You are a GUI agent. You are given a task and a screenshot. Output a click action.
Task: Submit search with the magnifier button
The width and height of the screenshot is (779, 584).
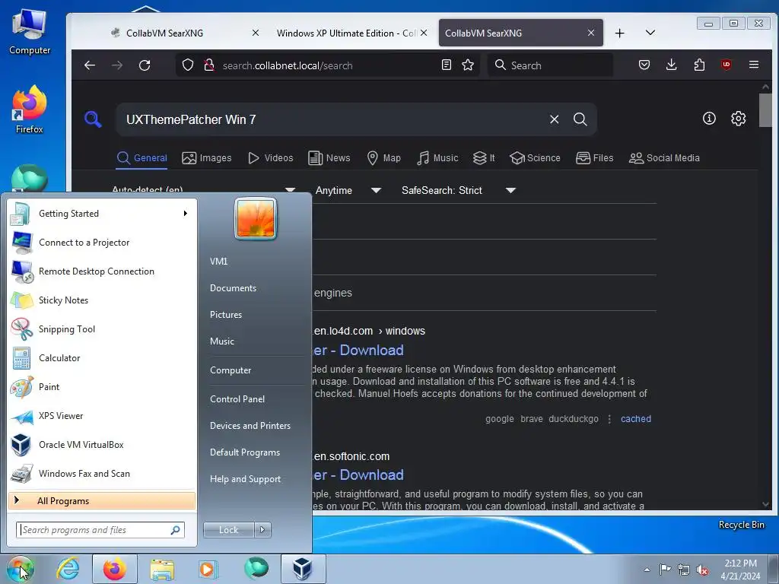pos(580,119)
